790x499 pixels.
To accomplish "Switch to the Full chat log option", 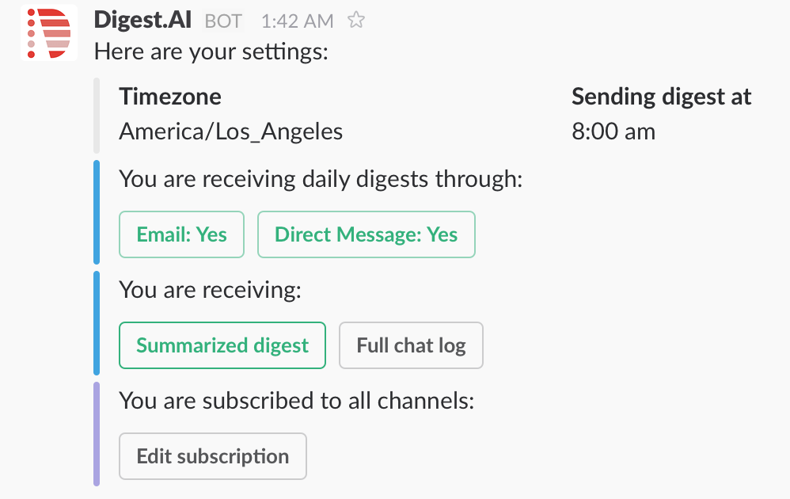I will point(411,345).
